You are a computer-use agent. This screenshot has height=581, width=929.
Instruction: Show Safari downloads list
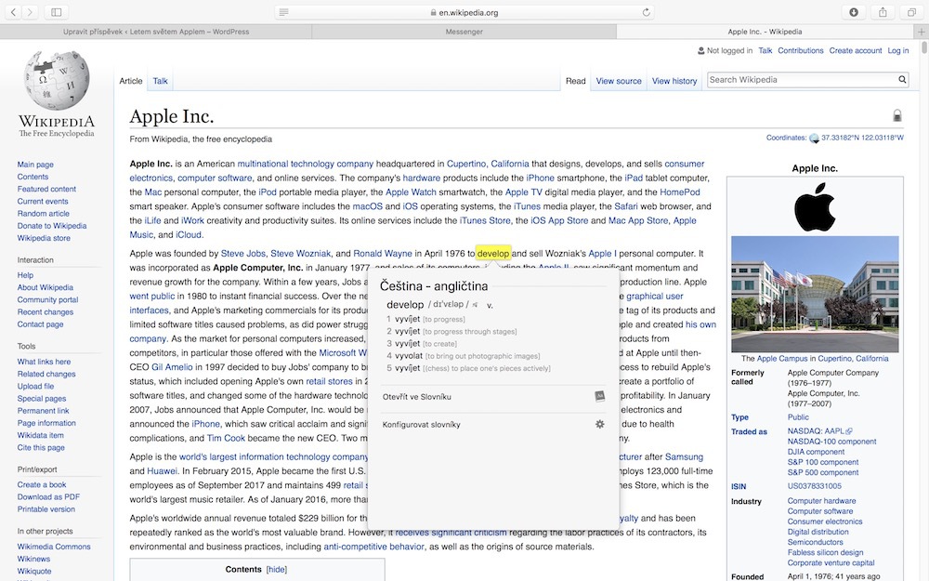(854, 12)
